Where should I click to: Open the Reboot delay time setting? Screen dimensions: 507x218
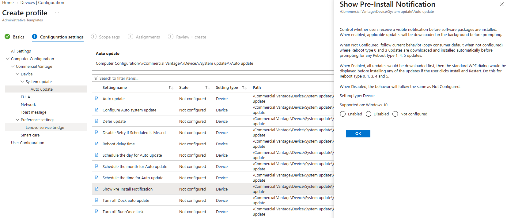point(119,144)
